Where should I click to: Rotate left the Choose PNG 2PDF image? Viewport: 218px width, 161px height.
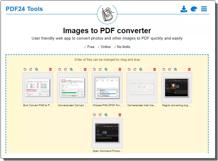click(94, 69)
